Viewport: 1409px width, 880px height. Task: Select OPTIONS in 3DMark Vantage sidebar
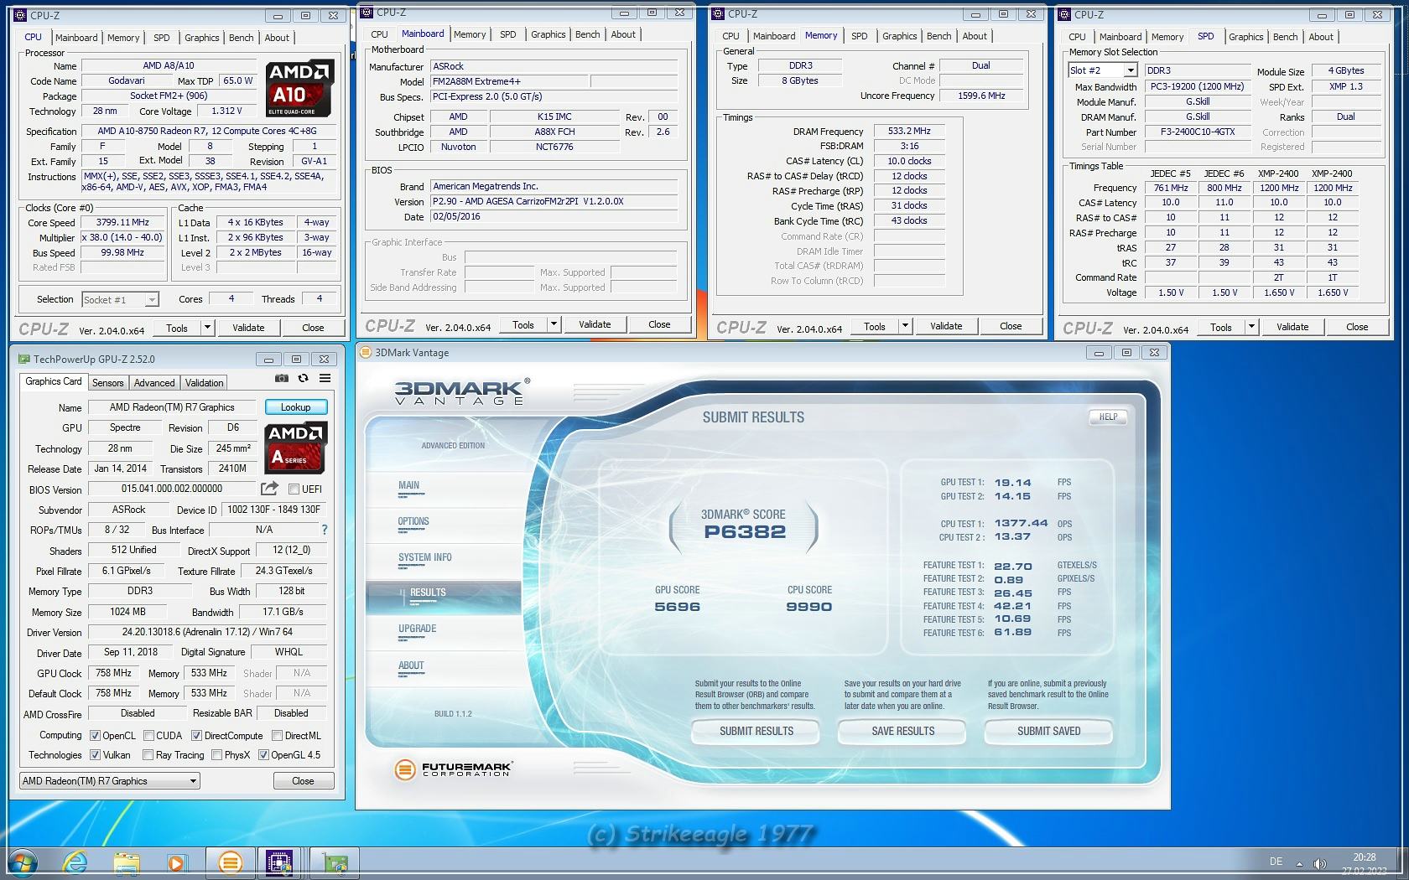coord(413,521)
